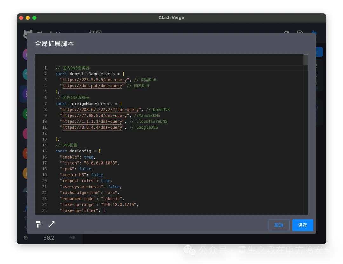Click the Clash Verge cat logo

coord(28,34)
